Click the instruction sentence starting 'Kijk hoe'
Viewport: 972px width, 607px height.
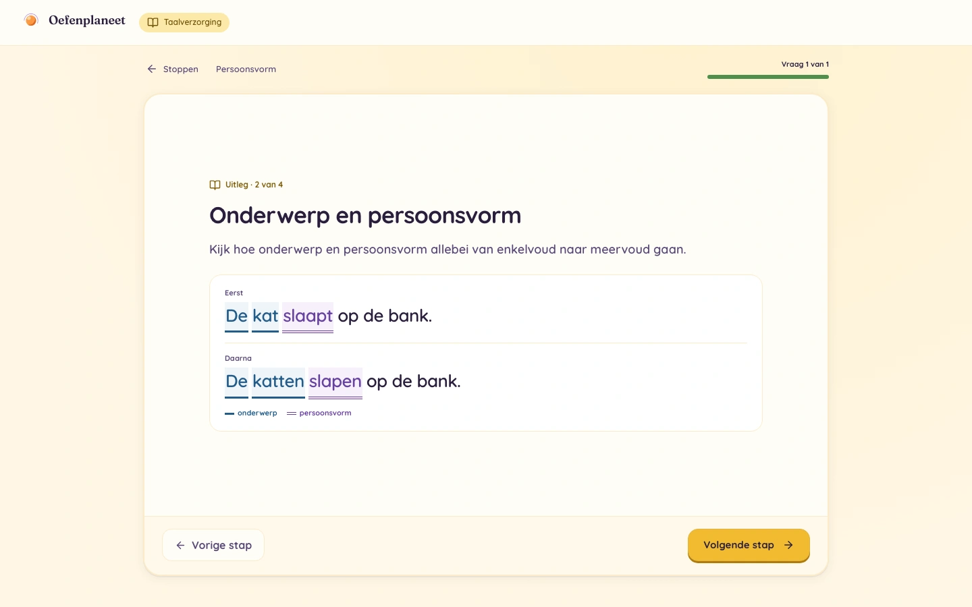tap(448, 250)
